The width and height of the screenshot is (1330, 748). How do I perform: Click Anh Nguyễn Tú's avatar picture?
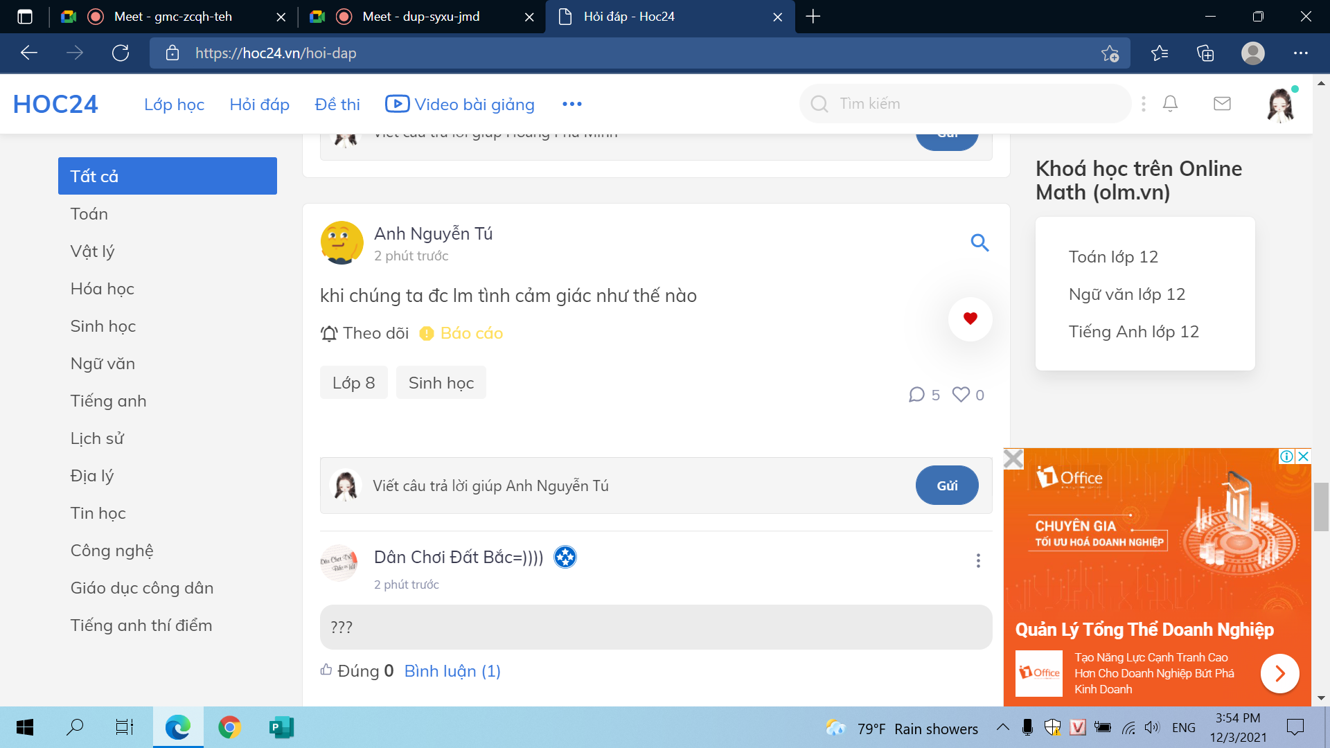coord(342,242)
